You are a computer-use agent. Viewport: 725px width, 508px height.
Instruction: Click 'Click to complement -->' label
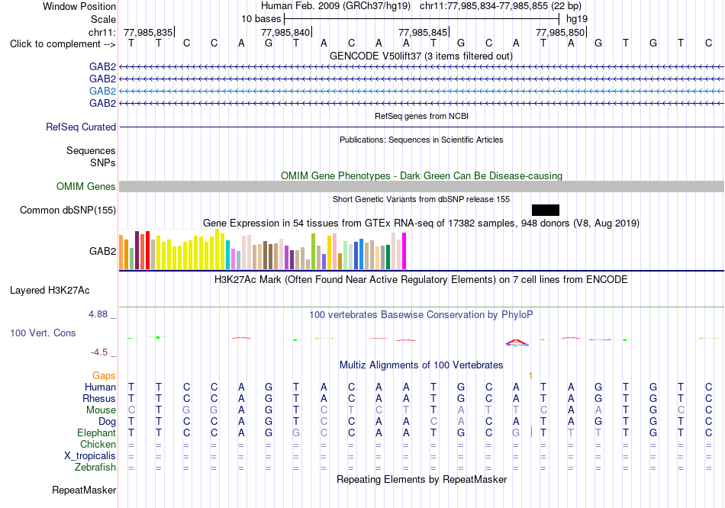coord(63,44)
